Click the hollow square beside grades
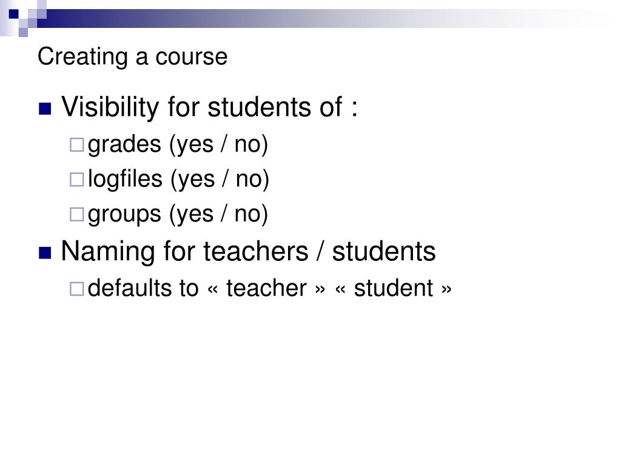The image size is (621, 466). [x=76, y=144]
